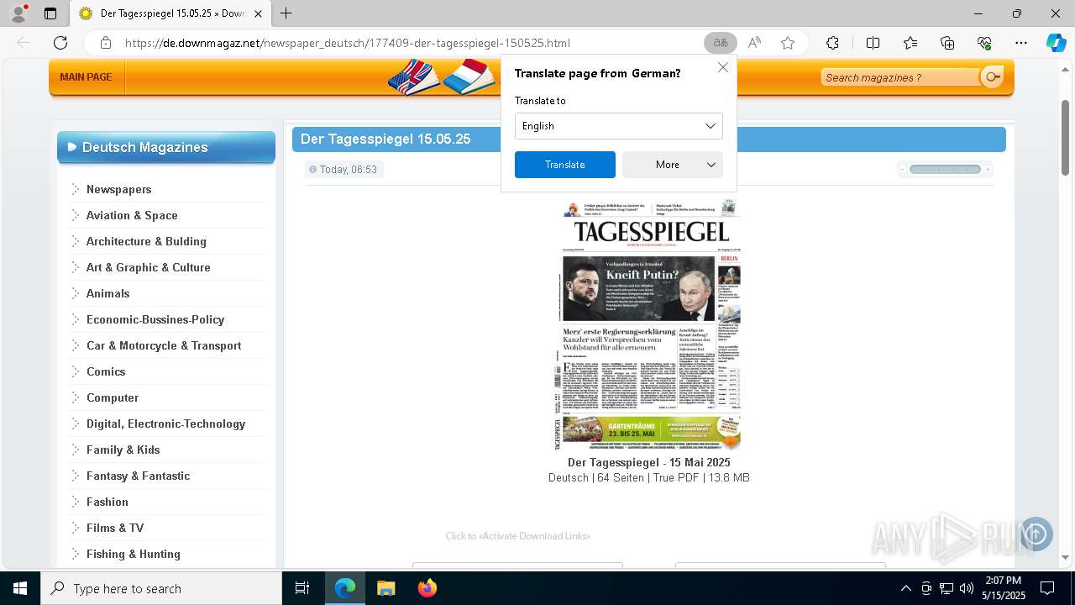Open the Comics category
1075x605 pixels.
coord(106,371)
